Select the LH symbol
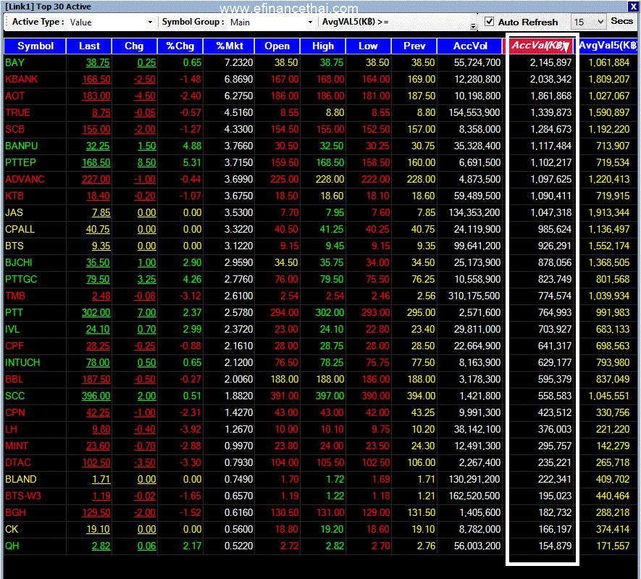641x579 pixels. pyautogui.click(x=11, y=429)
